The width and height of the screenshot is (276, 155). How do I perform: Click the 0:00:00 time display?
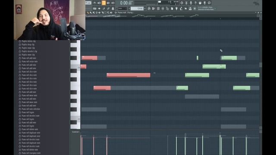tap(125, 3)
